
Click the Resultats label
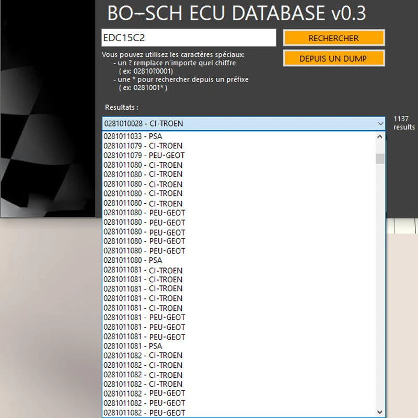pyautogui.click(x=122, y=108)
